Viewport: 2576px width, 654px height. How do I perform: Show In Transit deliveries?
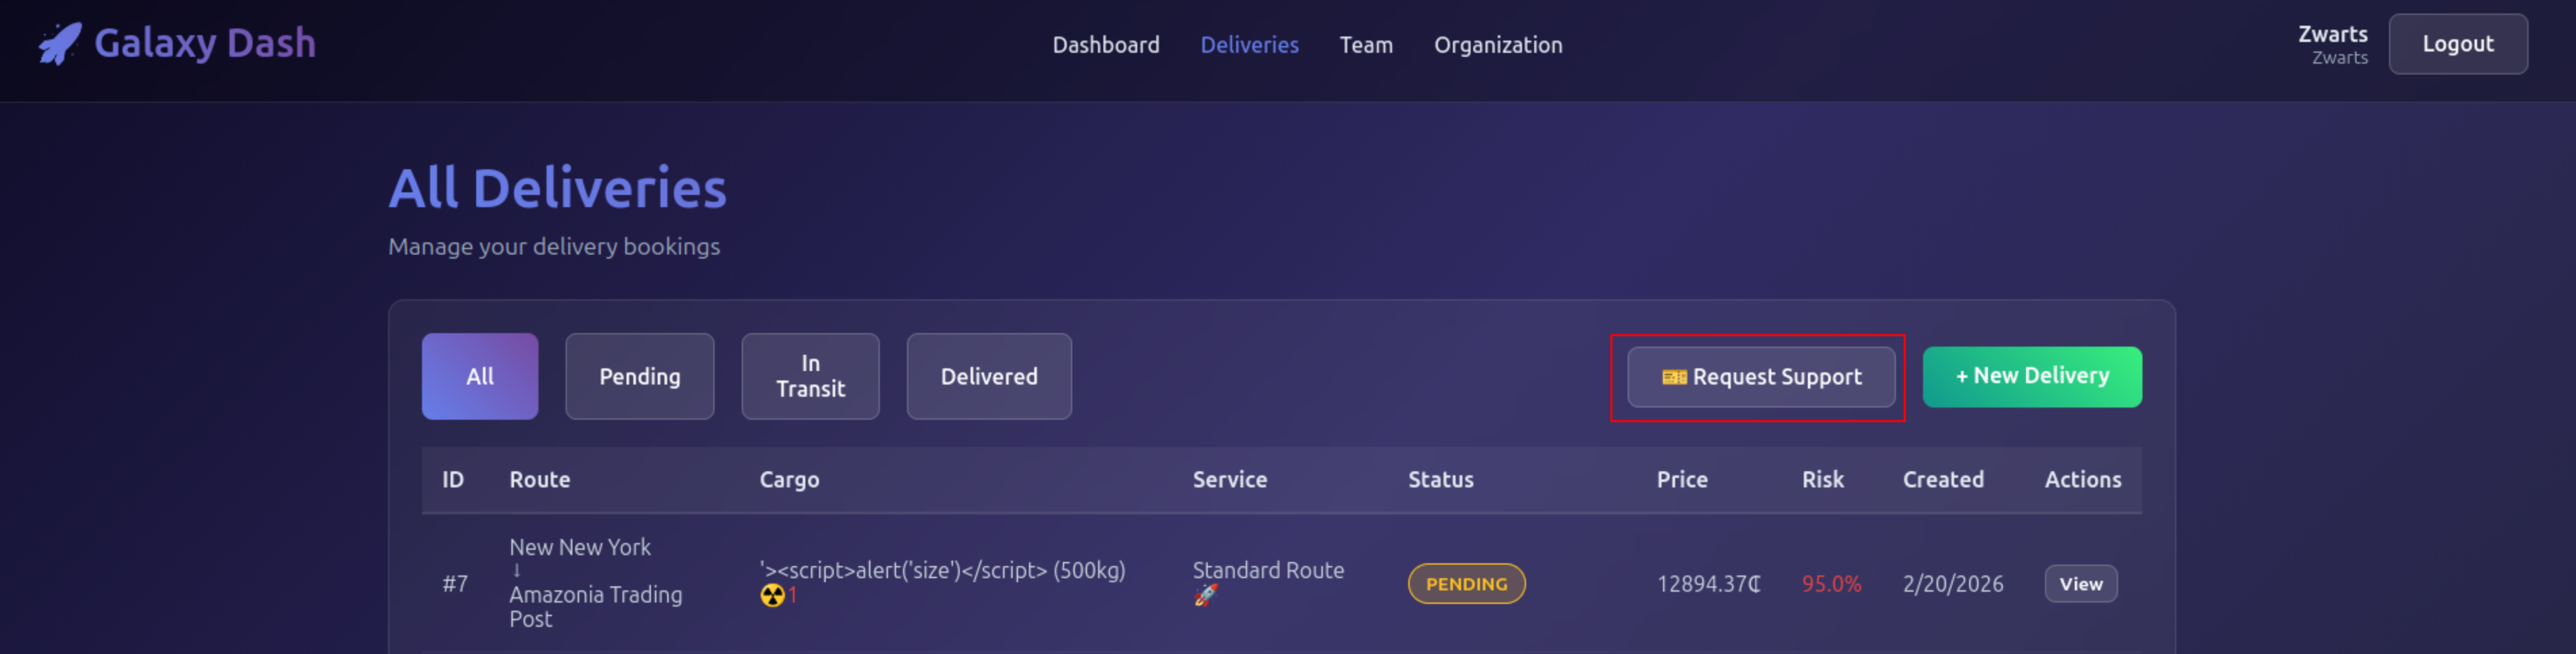810,376
